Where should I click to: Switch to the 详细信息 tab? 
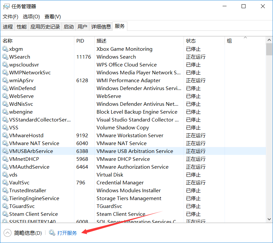pos(101,27)
